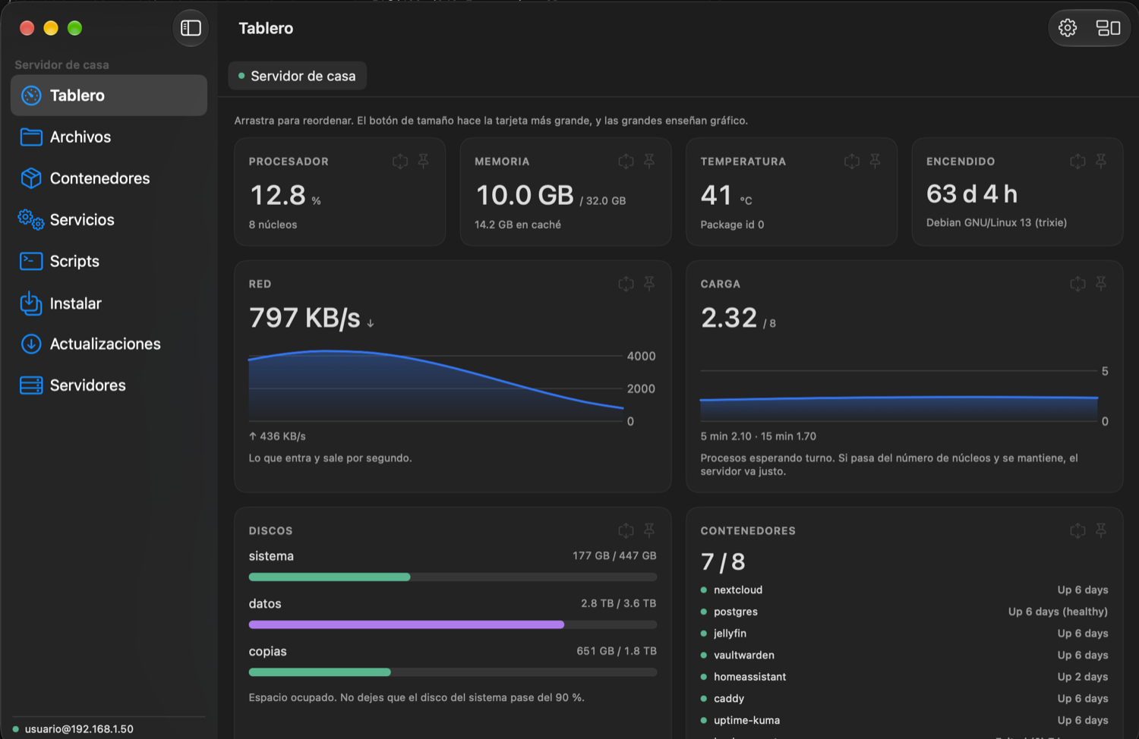Click the 5 min 2.10 load text
The height and width of the screenshot is (739, 1139).
(x=726, y=436)
